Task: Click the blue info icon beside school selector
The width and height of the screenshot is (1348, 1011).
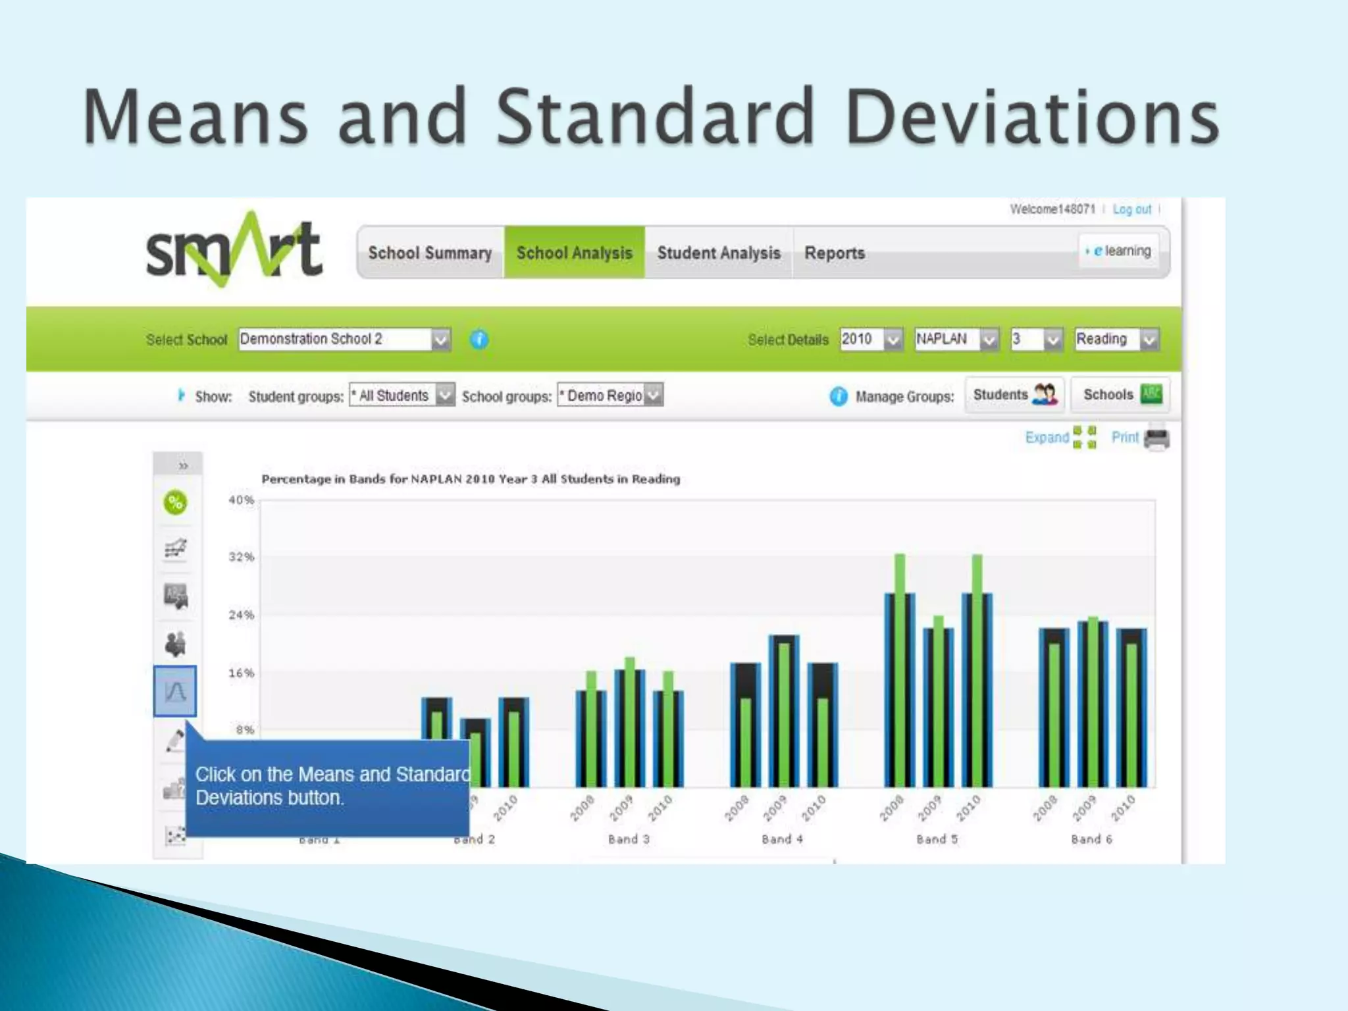Action: click(x=479, y=340)
